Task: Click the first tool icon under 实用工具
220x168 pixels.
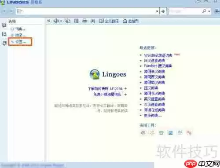Action: 143,133
